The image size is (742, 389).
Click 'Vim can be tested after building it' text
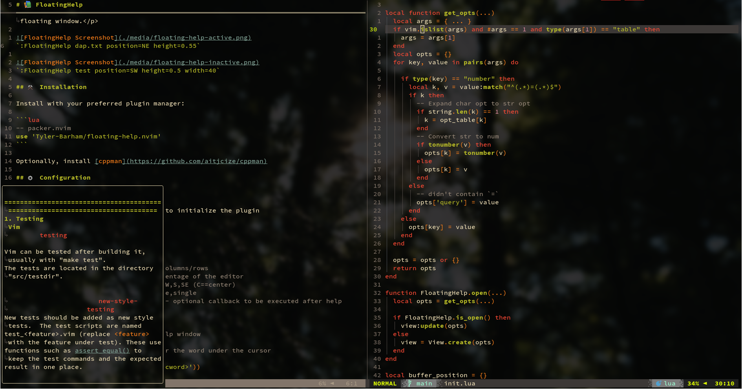coord(75,252)
